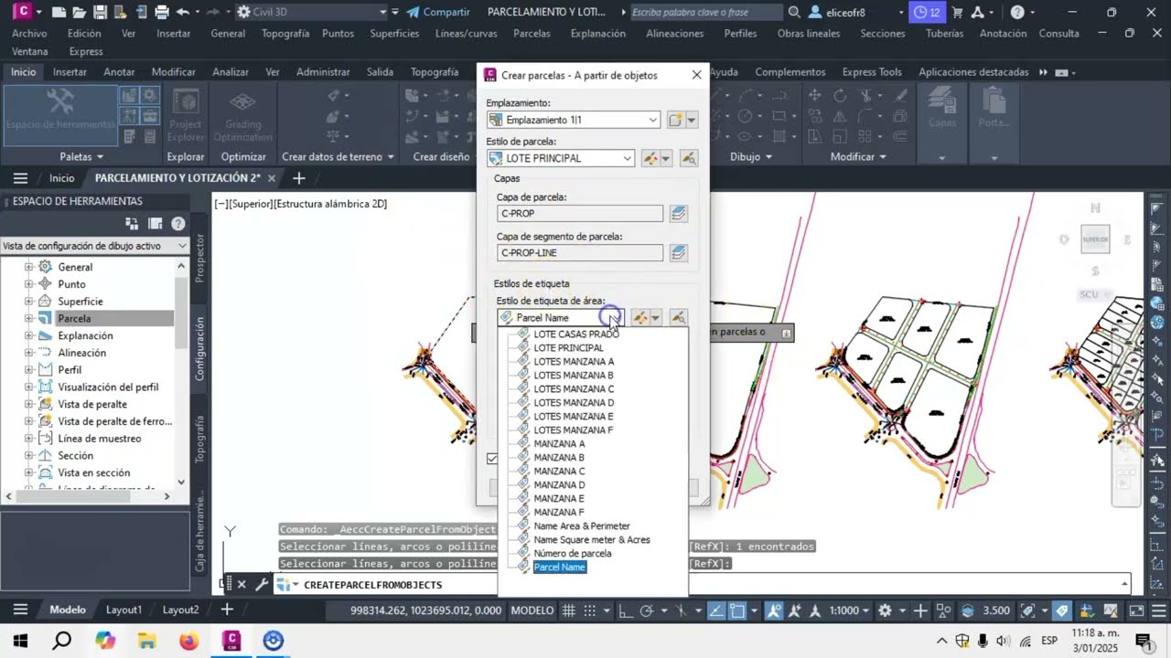Click the SUPERIOR face of the ViewCube
This screenshot has height=658, width=1171.
tap(1095, 239)
